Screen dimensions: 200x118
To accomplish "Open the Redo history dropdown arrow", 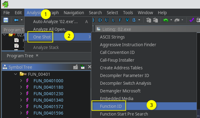I will [182, 20].
